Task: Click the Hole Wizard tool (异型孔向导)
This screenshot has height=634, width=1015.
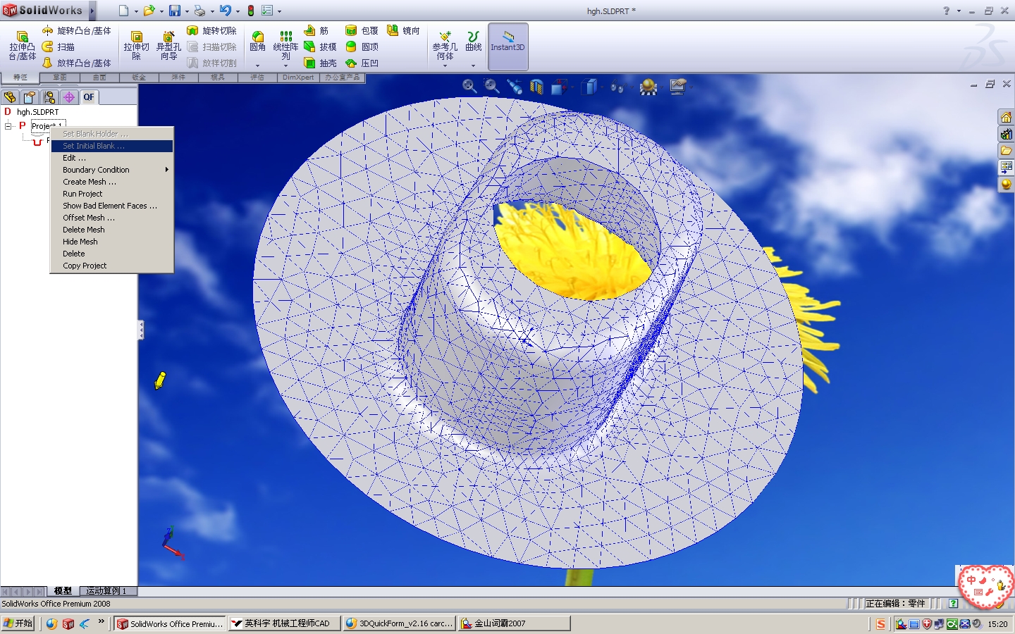Action: coord(168,46)
